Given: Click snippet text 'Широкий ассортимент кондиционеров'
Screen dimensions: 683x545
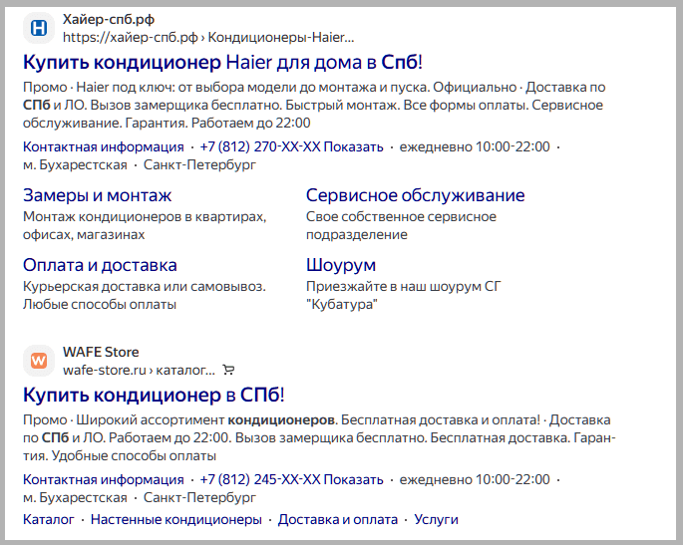Looking at the screenshot, I should (x=205, y=420).
